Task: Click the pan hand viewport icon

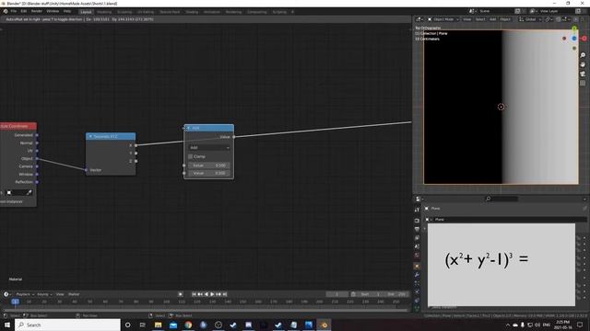Action: [x=583, y=64]
